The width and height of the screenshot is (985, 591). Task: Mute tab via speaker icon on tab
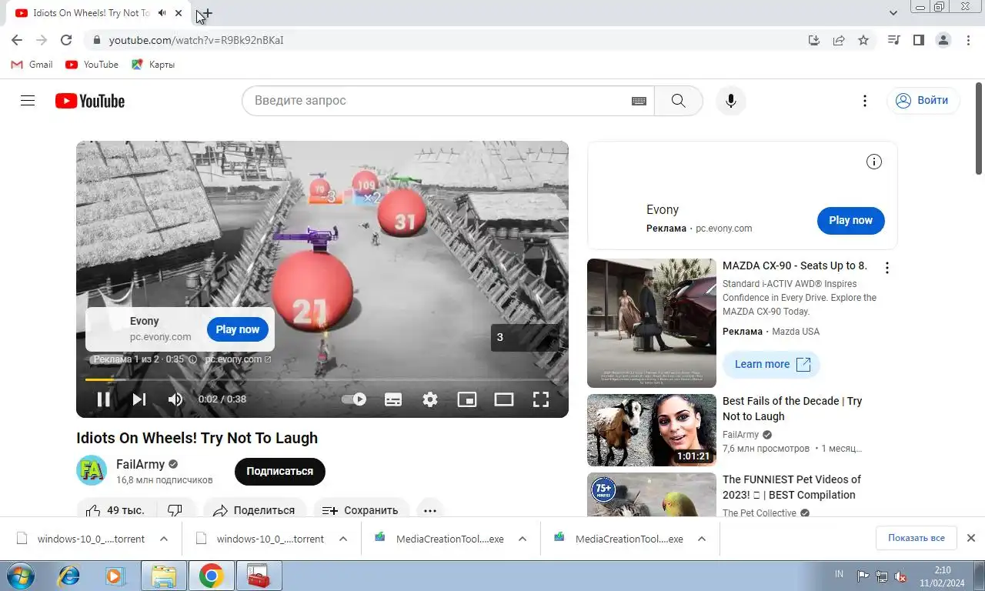pos(162,13)
